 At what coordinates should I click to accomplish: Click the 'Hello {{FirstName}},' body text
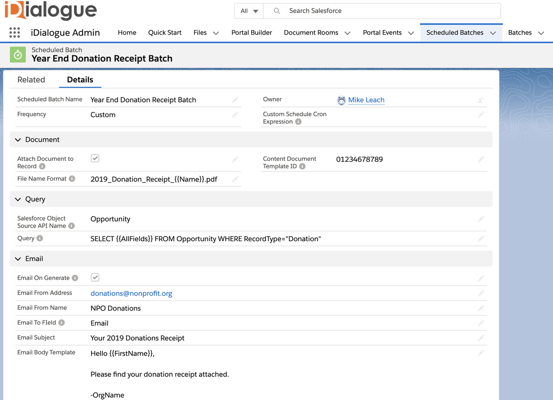point(122,353)
